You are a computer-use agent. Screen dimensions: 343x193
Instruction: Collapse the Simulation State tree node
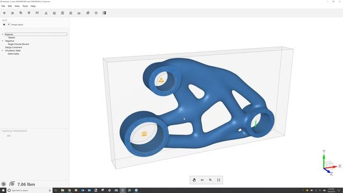(2, 50)
